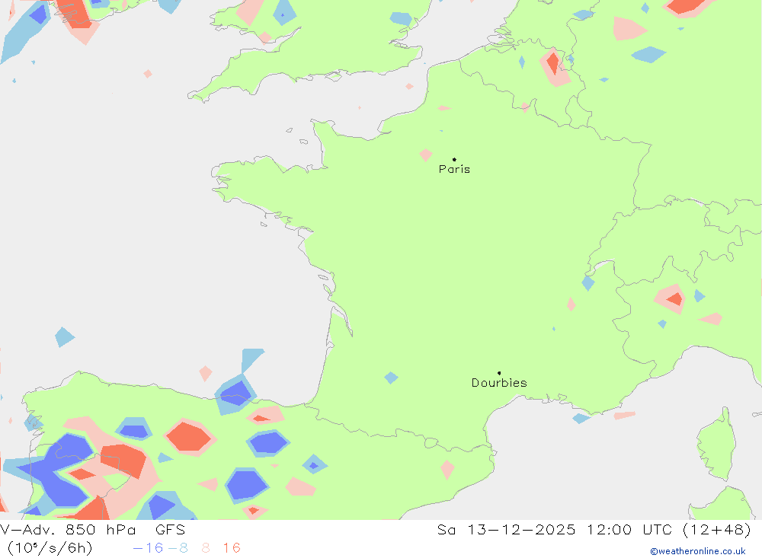Click the pink 8 legend value
762x558 pixels.
coord(206,548)
